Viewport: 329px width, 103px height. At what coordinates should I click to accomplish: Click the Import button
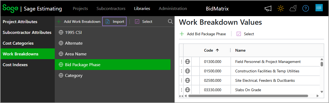coord(114,22)
